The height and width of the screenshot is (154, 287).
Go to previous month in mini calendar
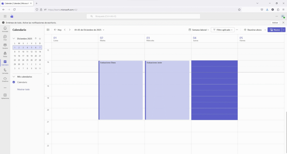point(36,39)
